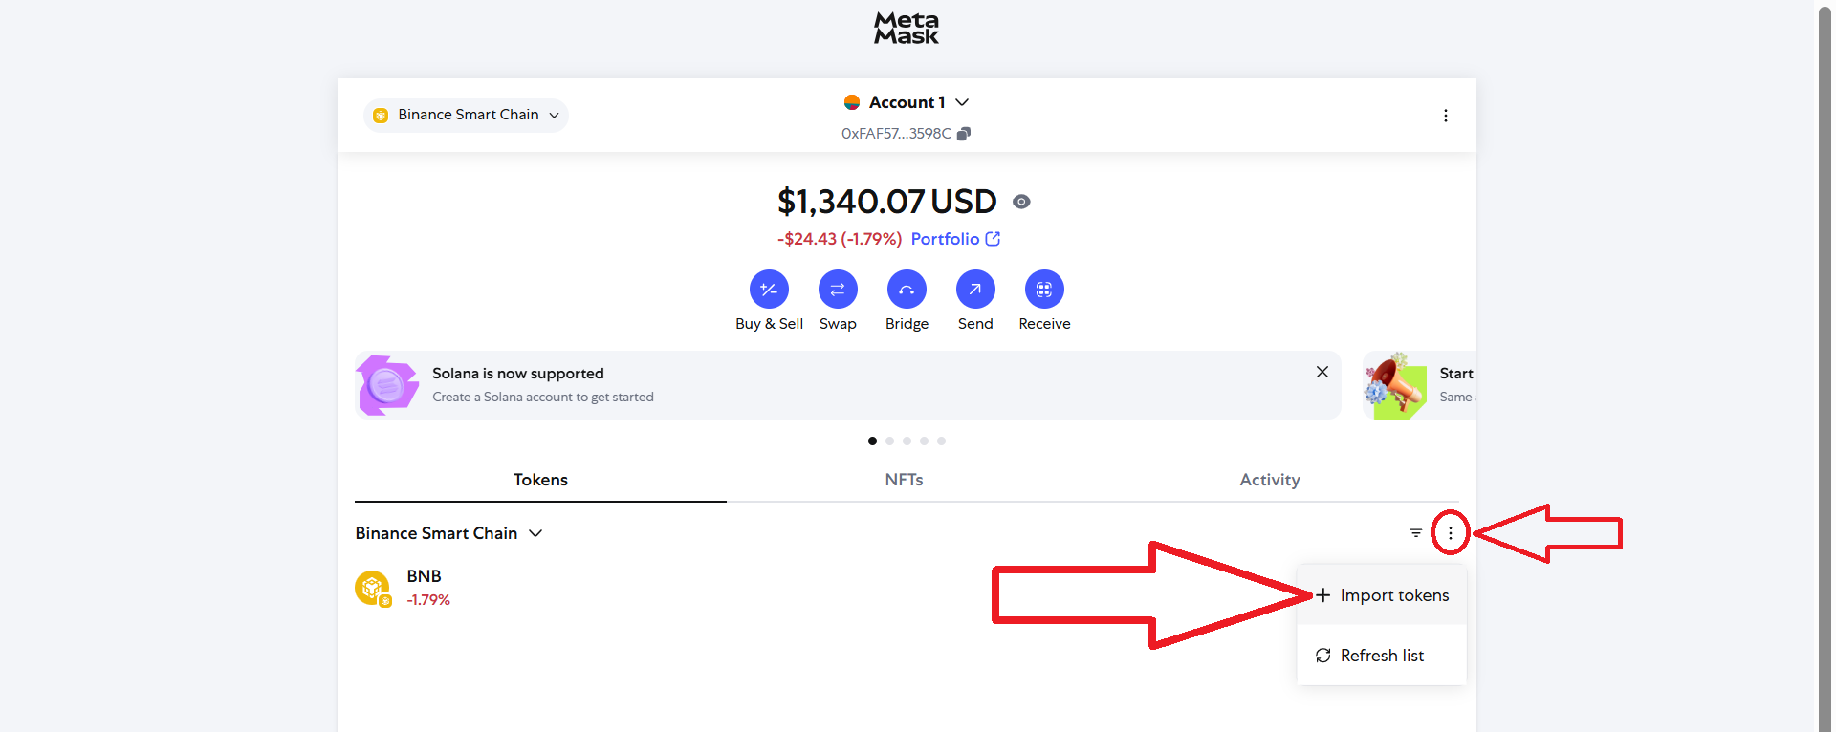Open the Swap button
Image resolution: width=1836 pixels, height=732 pixels.
(x=838, y=290)
